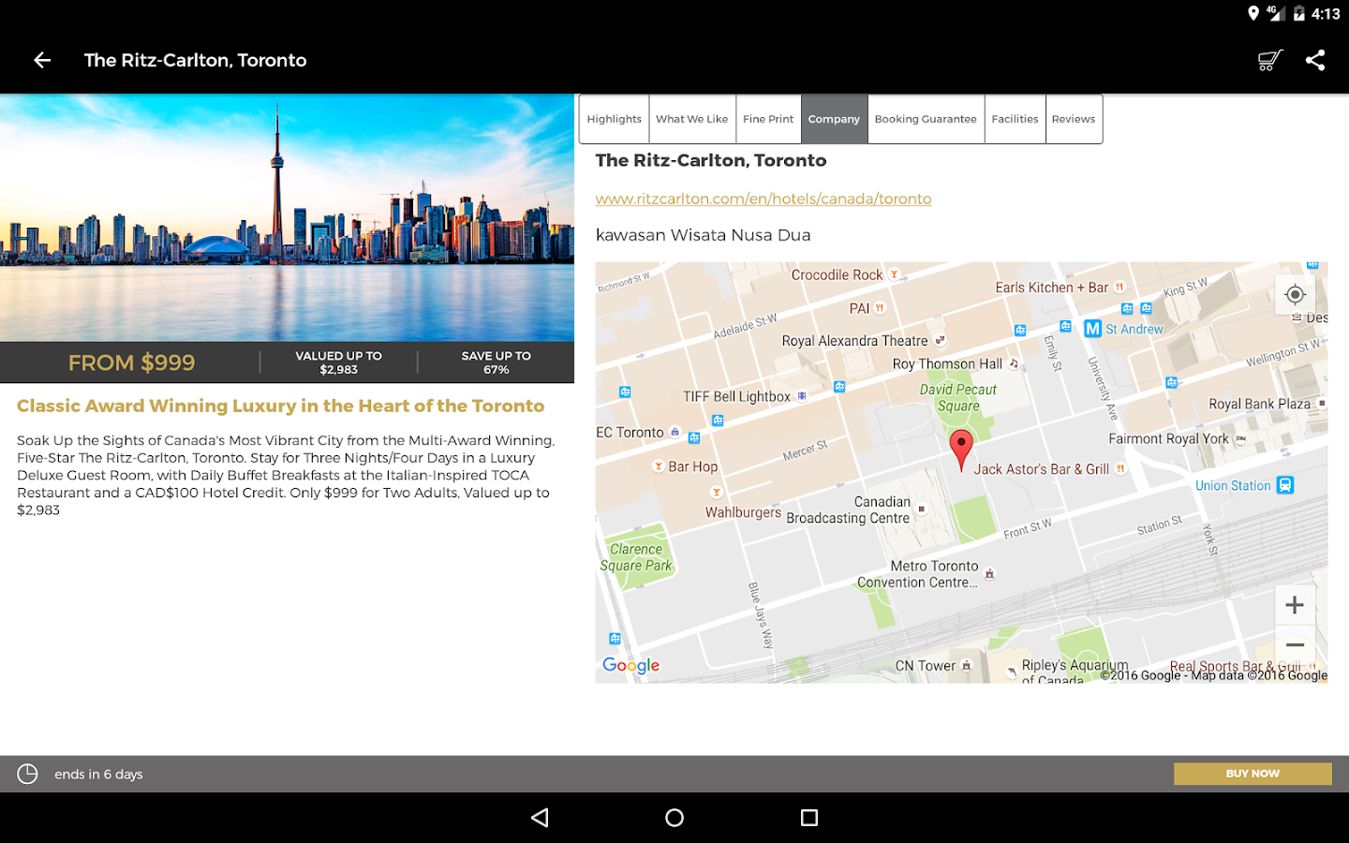Tap the TIFF Bell Lightbox marker
This screenshot has width=1349, height=843.
coord(802,396)
